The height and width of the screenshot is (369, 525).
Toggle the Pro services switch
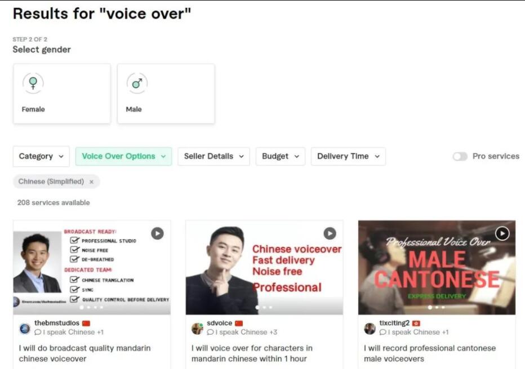tap(460, 156)
